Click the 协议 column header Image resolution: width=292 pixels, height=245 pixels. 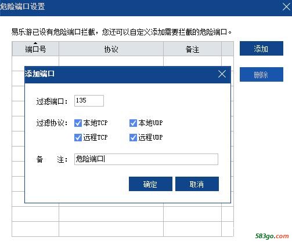(x=111, y=49)
